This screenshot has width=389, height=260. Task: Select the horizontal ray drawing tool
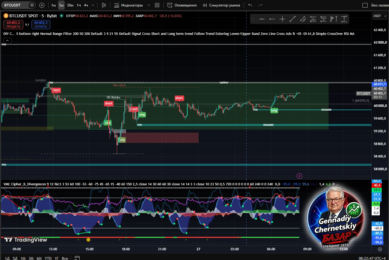272,19
